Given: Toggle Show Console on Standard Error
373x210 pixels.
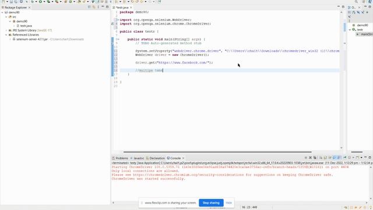Looking at the screenshot, I should pos(339,157).
